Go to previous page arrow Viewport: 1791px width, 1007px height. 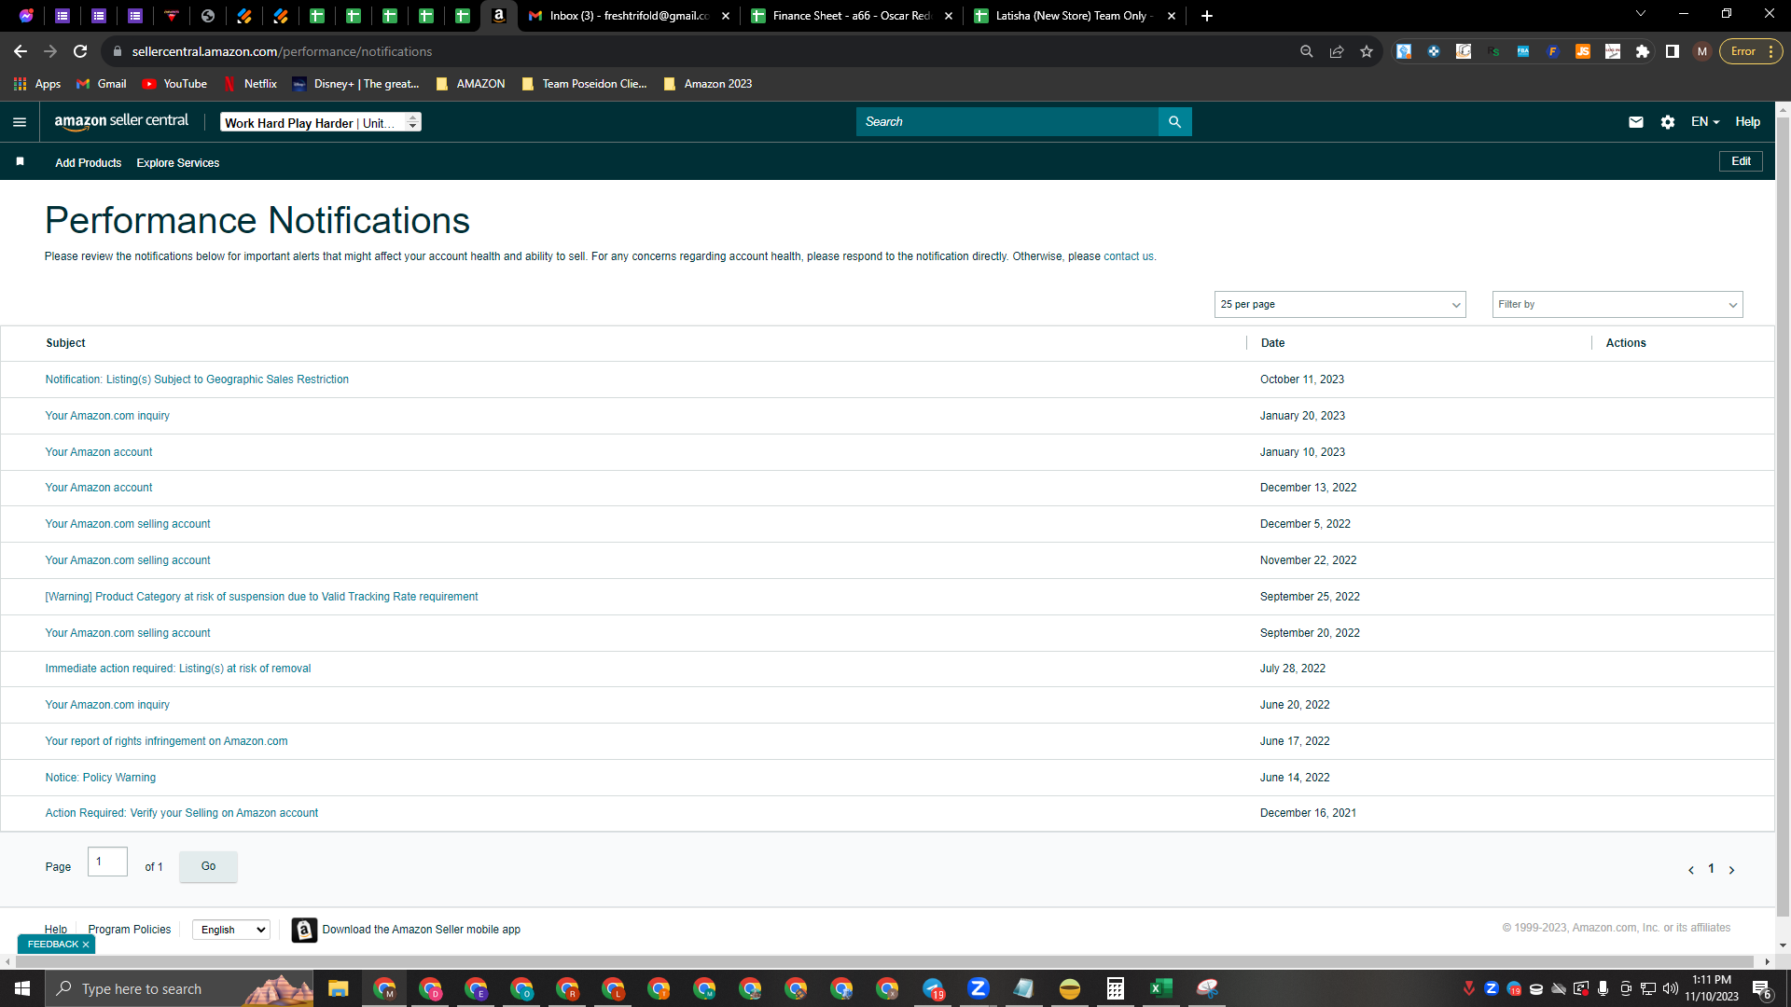point(1690,870)
